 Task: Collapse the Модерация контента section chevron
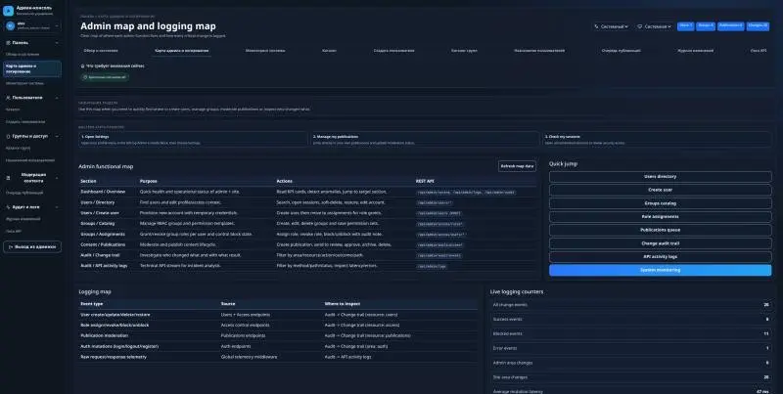(x=57, y=178)
